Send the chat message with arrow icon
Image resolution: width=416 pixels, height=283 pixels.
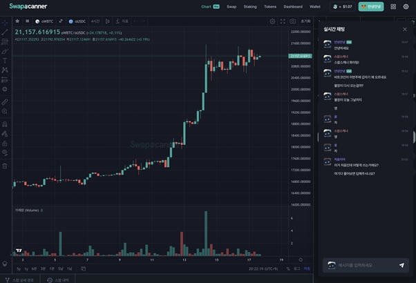tap(401, 265)
